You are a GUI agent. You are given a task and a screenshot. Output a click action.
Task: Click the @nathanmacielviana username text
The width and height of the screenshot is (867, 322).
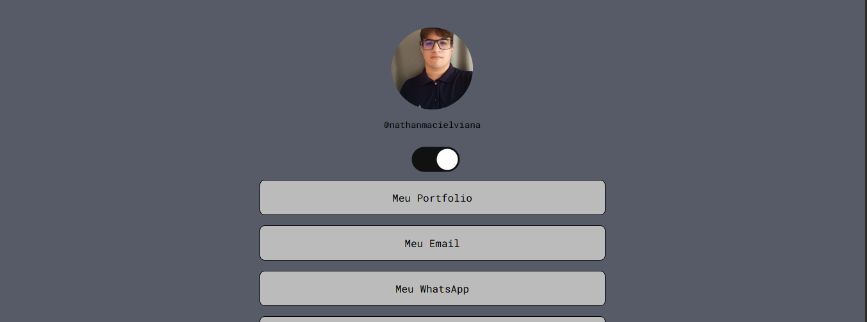tap(432, 125)
